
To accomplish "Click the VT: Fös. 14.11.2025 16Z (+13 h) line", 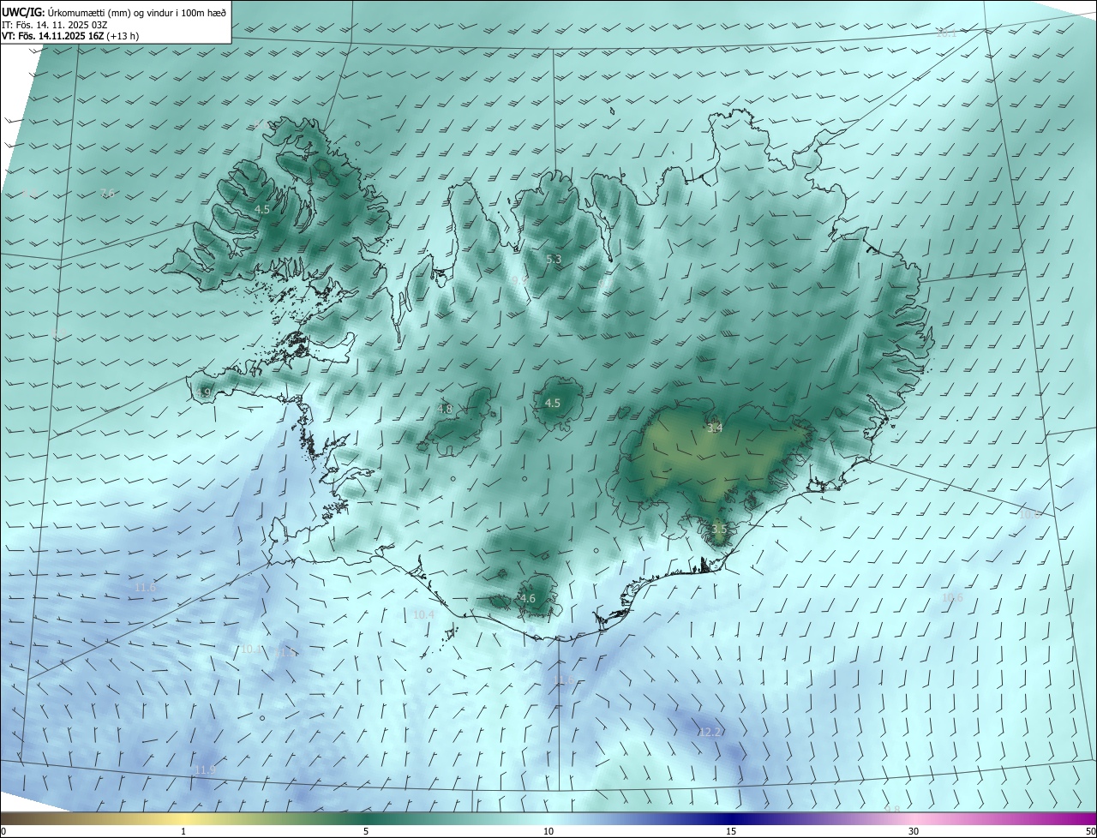I will (x=70, y=36).
